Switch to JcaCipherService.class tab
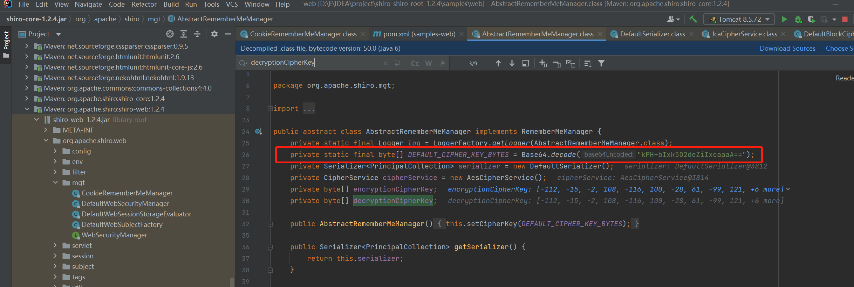The image size is (854, 287). 744,34
